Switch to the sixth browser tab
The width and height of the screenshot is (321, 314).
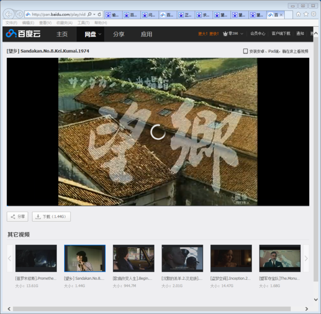point(203,15)
